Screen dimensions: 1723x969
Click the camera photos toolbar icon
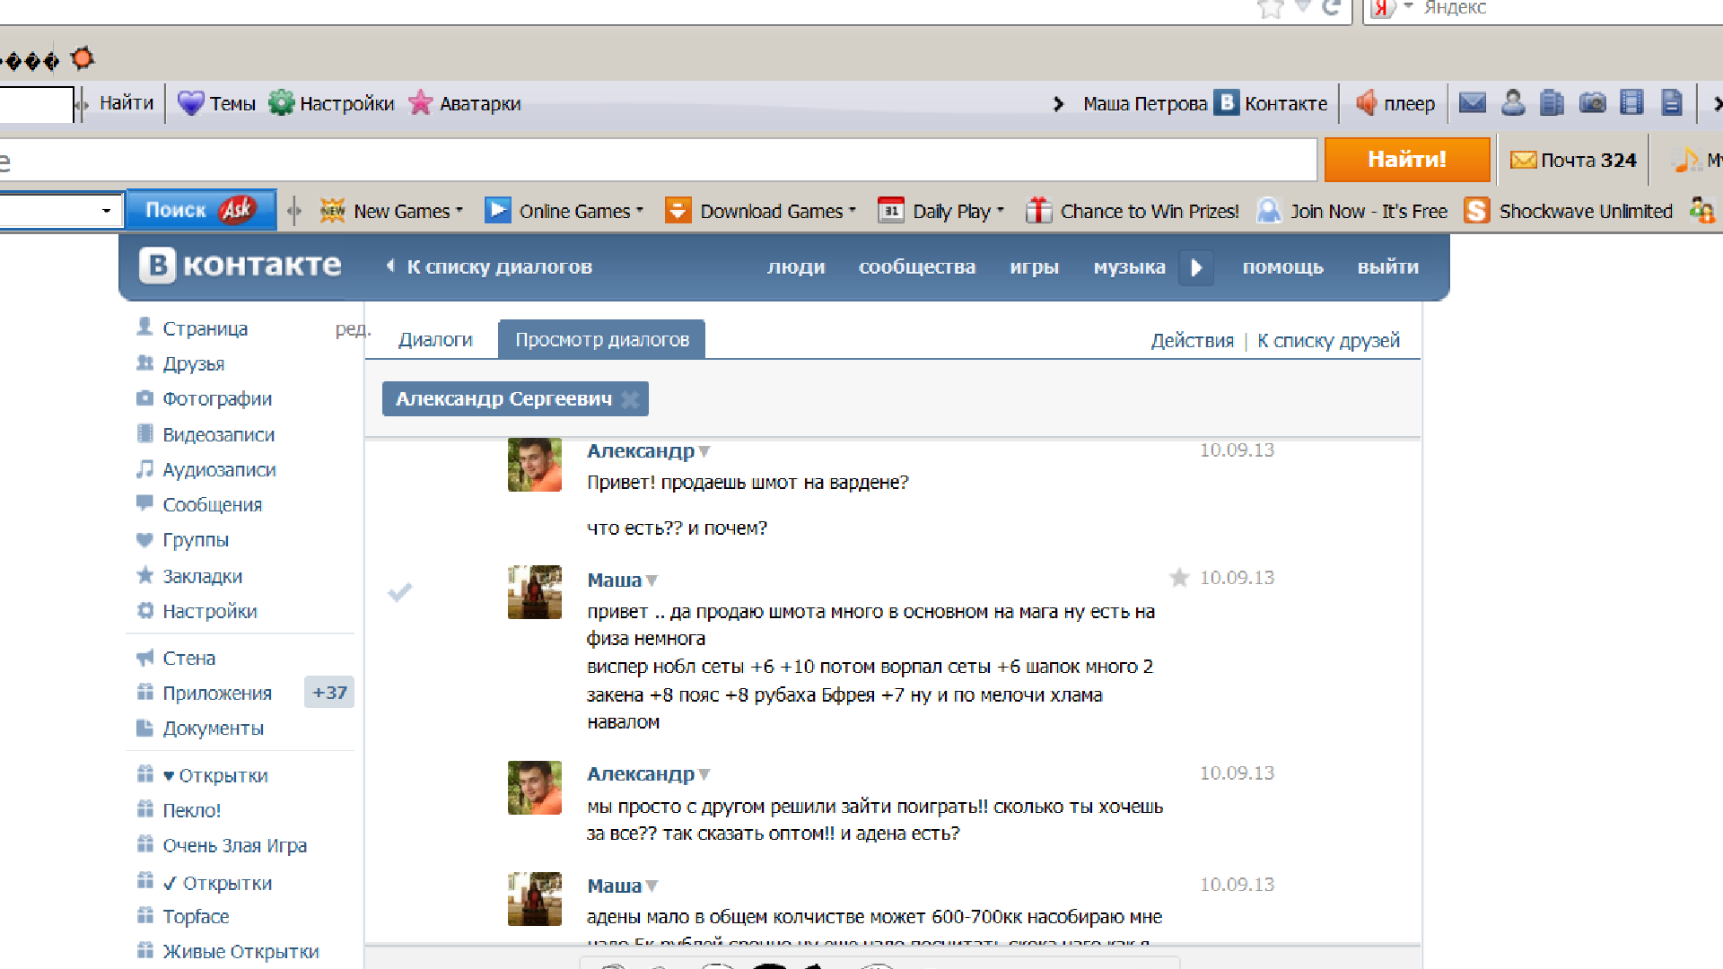[1593, 103]
